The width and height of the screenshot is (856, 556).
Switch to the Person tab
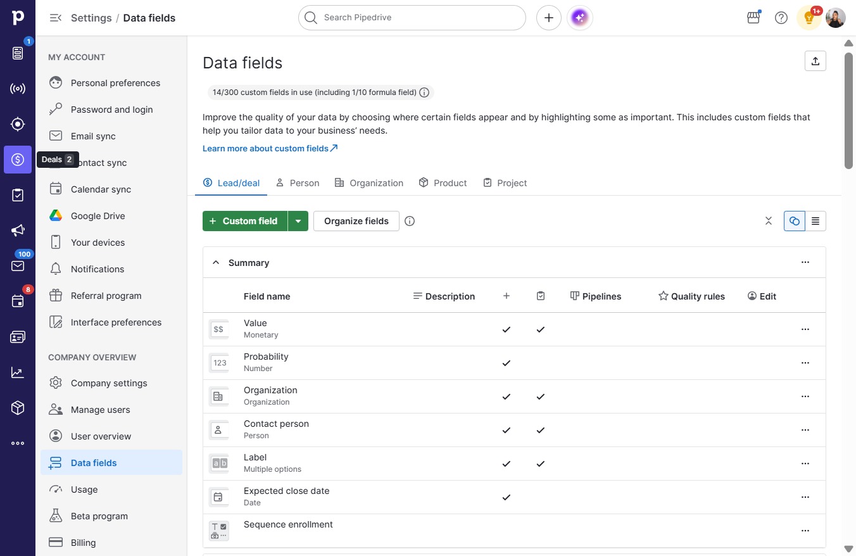coord(298,183)
